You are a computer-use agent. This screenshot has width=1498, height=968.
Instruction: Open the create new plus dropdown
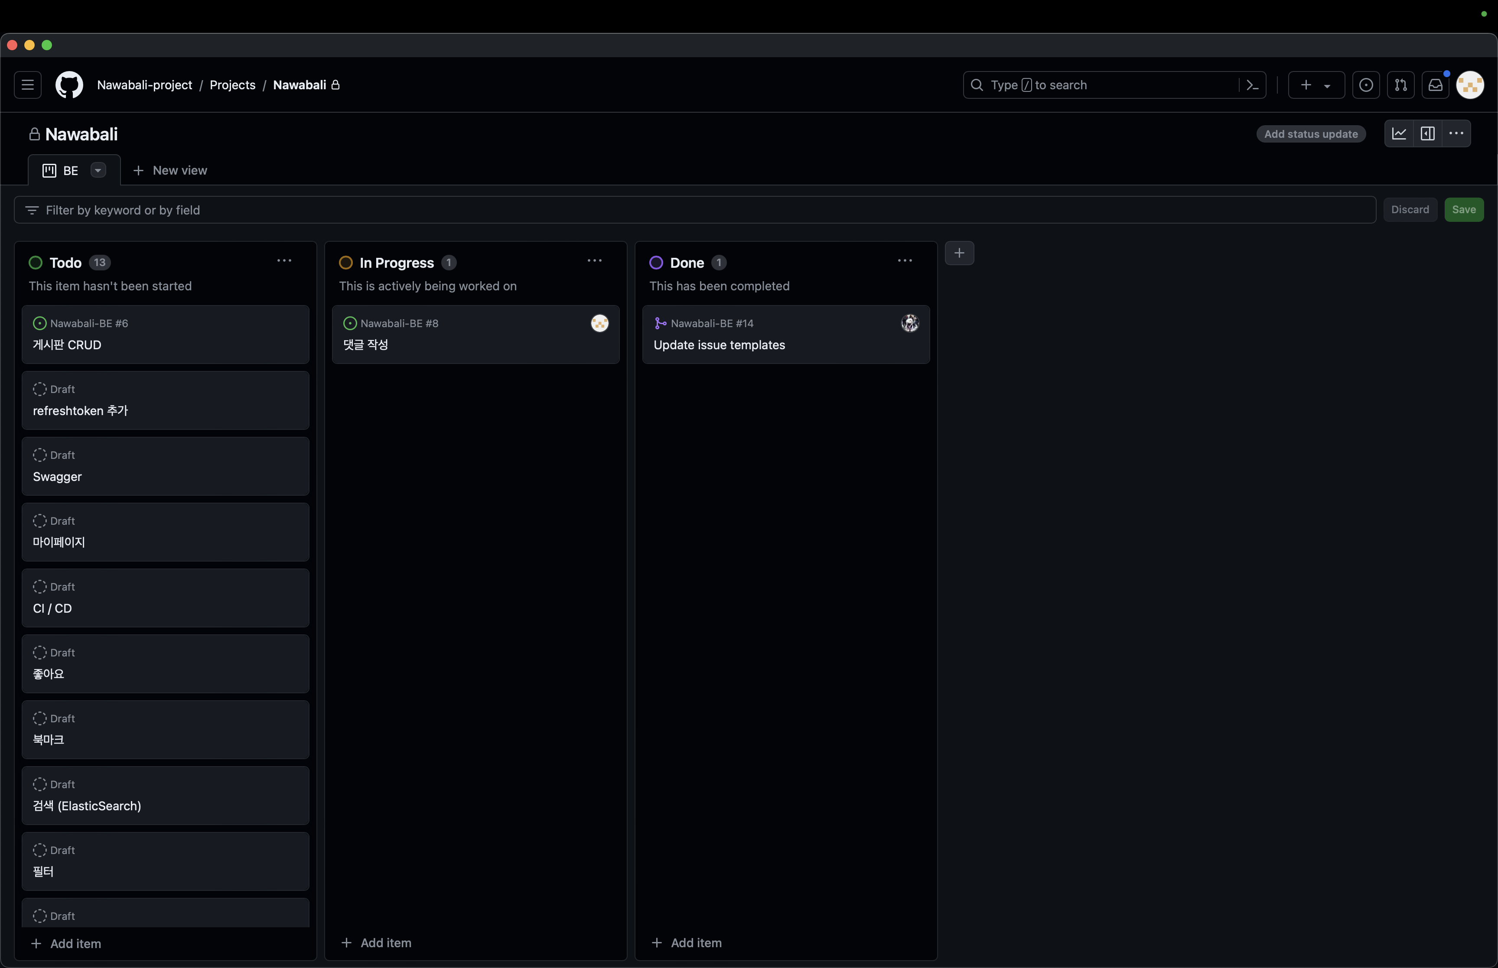click(x=1316, y=85)
